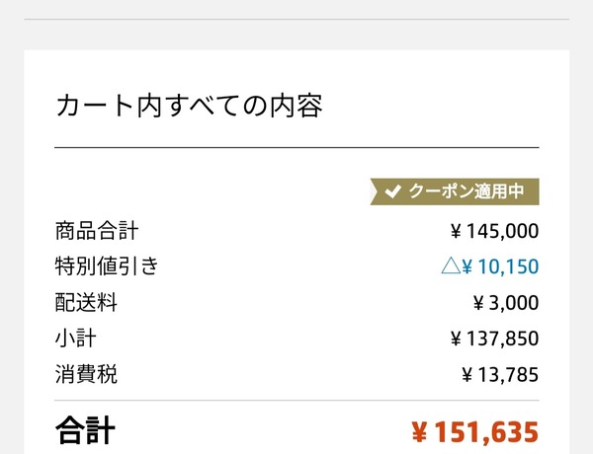Viewport: 593px width, 454px height.
Task: Select the 特別値引き discount label
Action: (x=107, y=266)
